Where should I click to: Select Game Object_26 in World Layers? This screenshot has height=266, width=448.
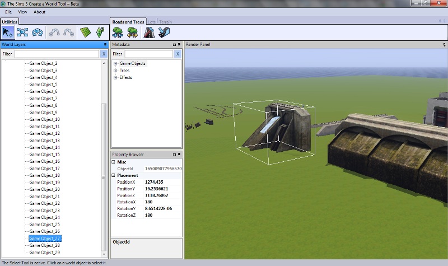pos(45,231)
